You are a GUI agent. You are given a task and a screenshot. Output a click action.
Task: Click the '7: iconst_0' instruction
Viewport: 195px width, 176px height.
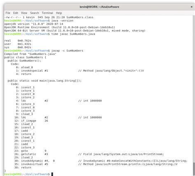[x=25, y=108]
